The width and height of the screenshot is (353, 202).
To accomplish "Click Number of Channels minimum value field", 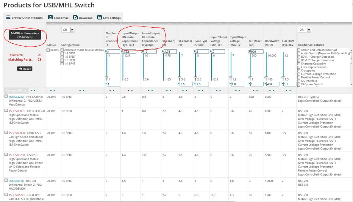I will point(113,84).
